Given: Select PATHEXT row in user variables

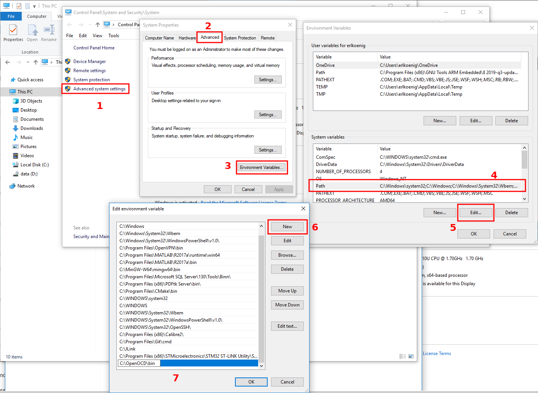Looking at the screenshot, I should 417,80.
